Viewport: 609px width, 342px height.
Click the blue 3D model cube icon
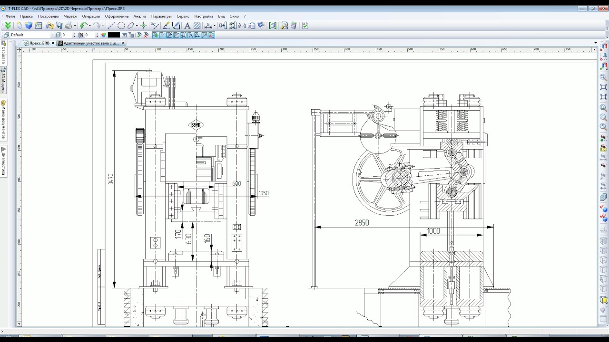[x=29, y=26]
